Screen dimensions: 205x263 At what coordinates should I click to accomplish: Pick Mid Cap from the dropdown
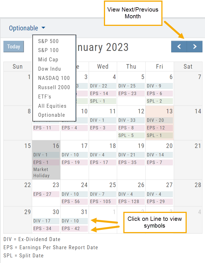(x=48, y=59)
